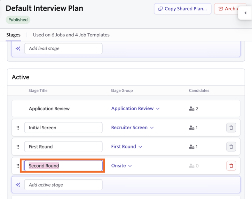This screenshot has width=252, height=199.
Task: Switch to the Stages tab
Action: [13, 35]
